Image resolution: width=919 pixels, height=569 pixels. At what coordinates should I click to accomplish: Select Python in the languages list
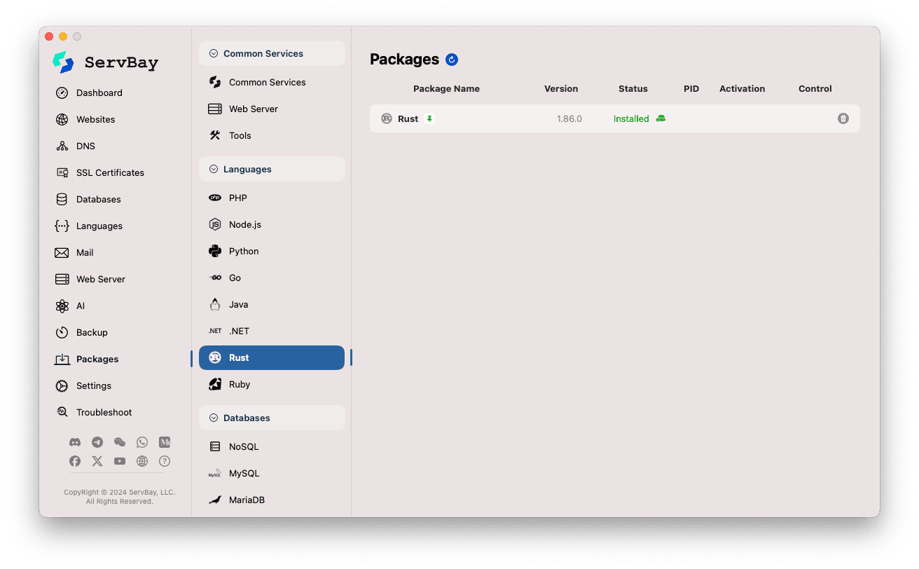pos(243,251)
